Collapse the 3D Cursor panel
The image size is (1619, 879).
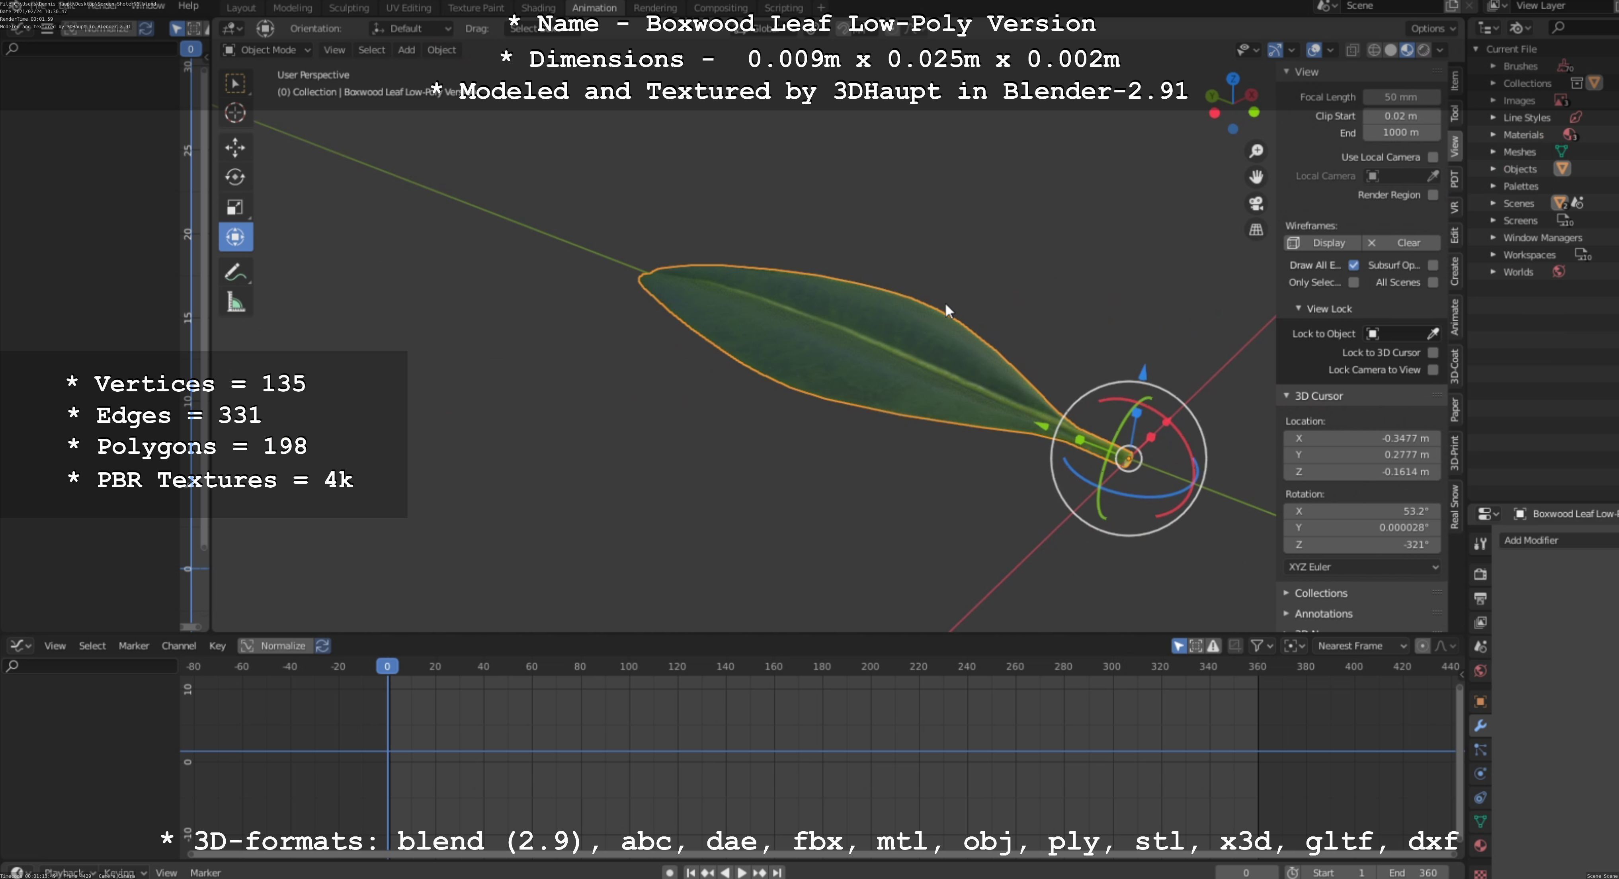(x=1318, y=396)
